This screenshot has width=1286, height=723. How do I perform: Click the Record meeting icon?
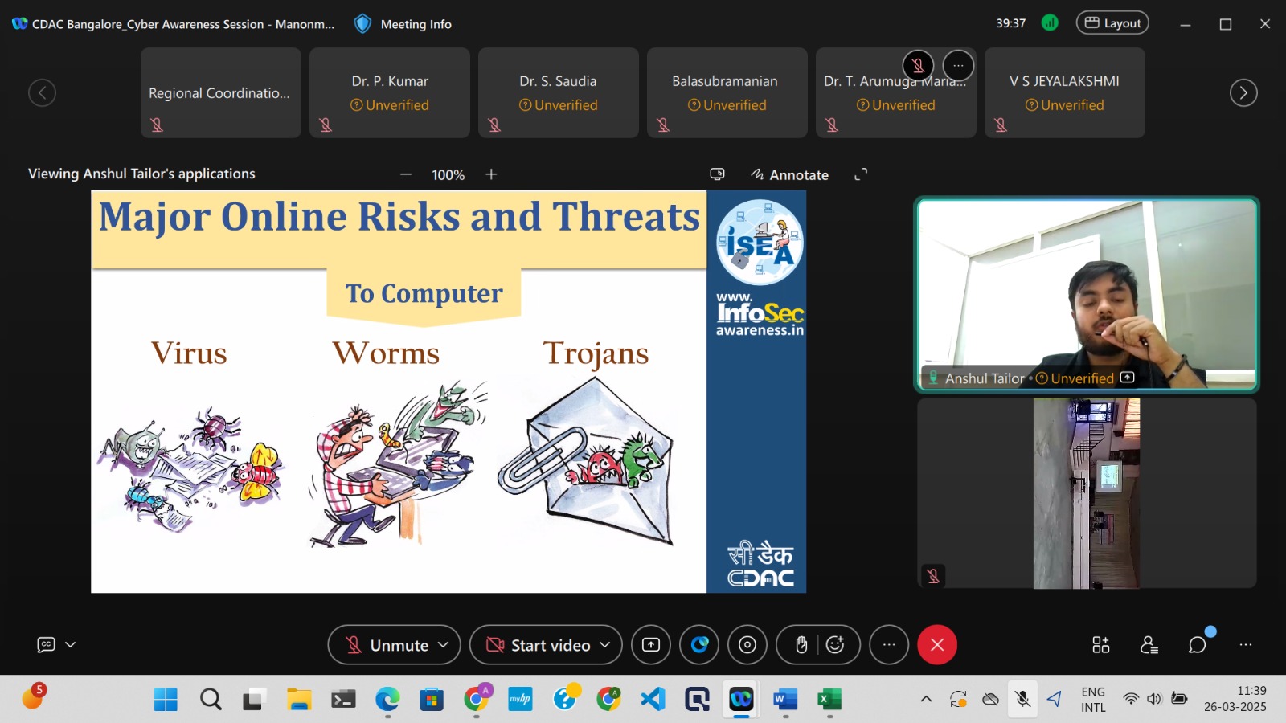[x=747, y=645]
